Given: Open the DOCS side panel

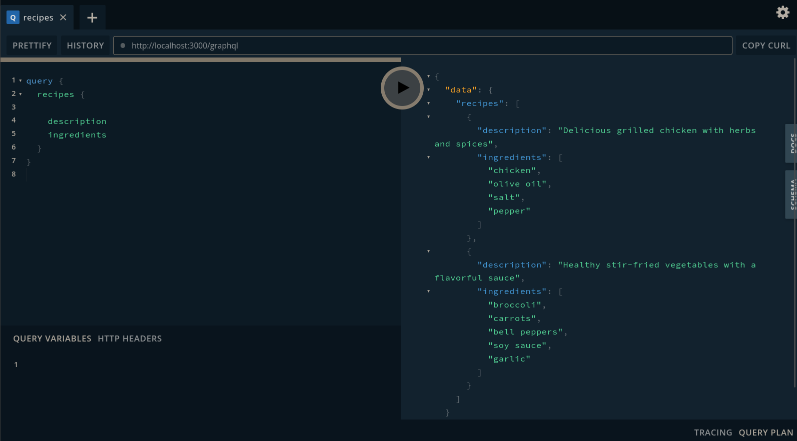Looking at the screenshot, I should pos(791,143).
